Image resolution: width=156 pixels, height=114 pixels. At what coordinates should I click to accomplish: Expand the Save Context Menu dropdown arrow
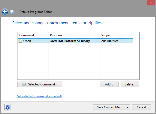tap(128, 107)
